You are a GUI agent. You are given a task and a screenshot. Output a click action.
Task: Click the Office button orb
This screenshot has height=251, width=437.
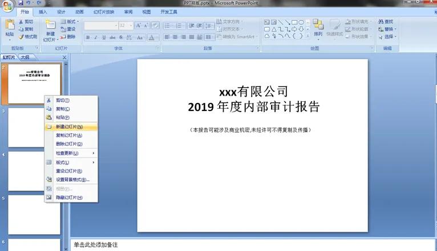pyautogui.click(x=7, y=6)
